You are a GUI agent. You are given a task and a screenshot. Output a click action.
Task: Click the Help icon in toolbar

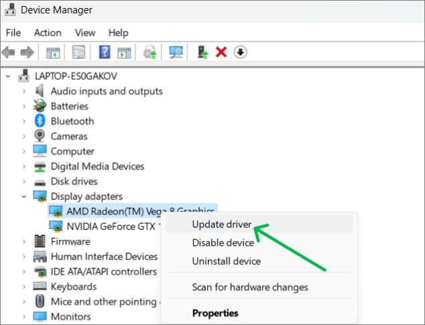(x=105, y=52)
